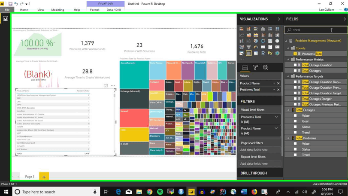Open the Format paint roller pane
The width and height of the screenshot is (348, 196).
click(255, 67)
